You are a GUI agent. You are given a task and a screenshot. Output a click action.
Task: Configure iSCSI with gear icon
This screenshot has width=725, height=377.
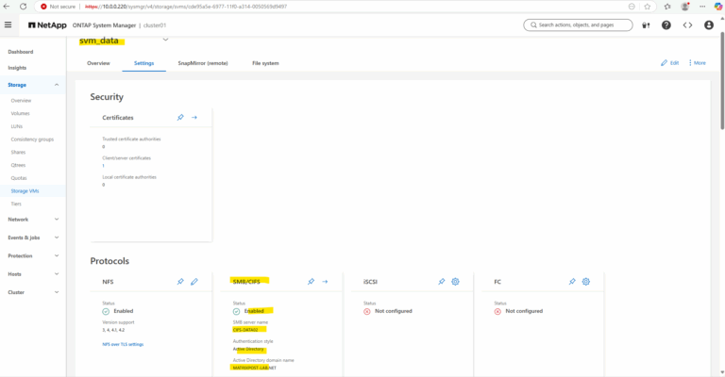click(x=455, y=282)
